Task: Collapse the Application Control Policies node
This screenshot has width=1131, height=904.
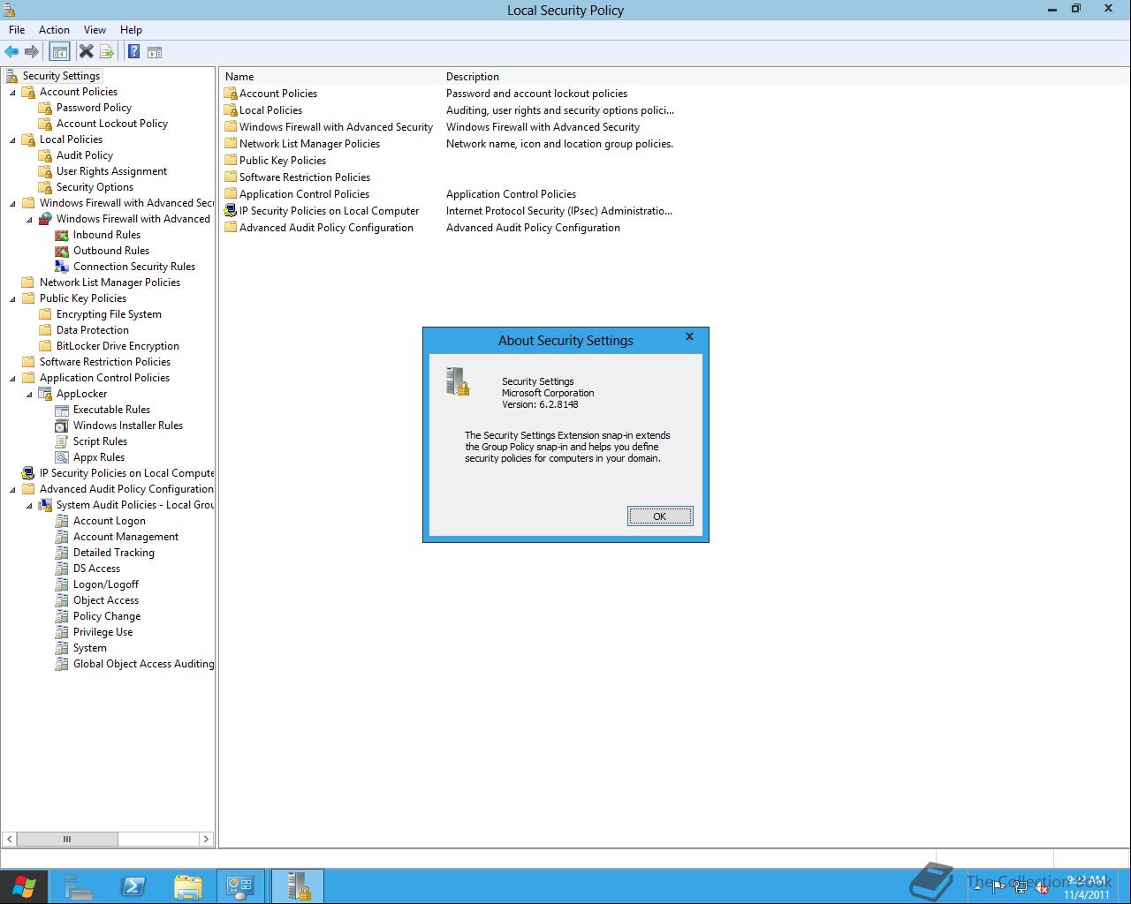Action: [x=12, y=378]
